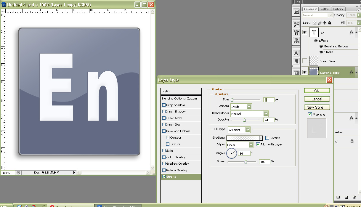Enable the Drop Shadow style checkbox
The image size is (361, 207).
coord(164,105)
